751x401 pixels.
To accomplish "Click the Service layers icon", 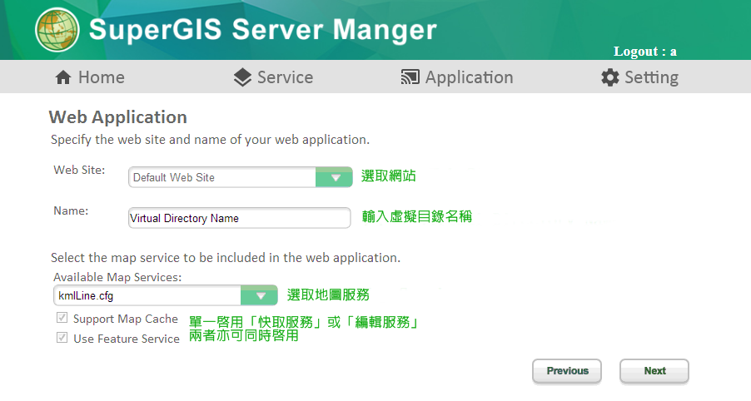I will (x=242, y=77).
